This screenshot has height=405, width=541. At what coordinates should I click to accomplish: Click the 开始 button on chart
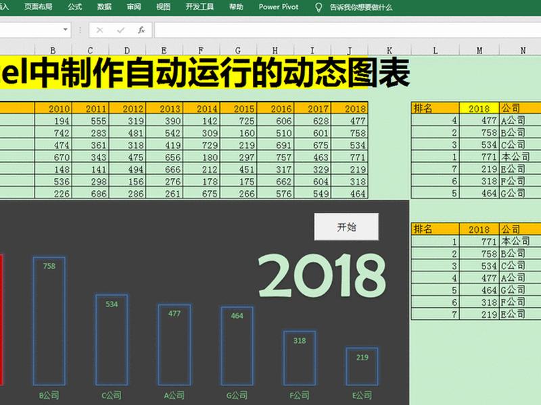click(346, 227)
